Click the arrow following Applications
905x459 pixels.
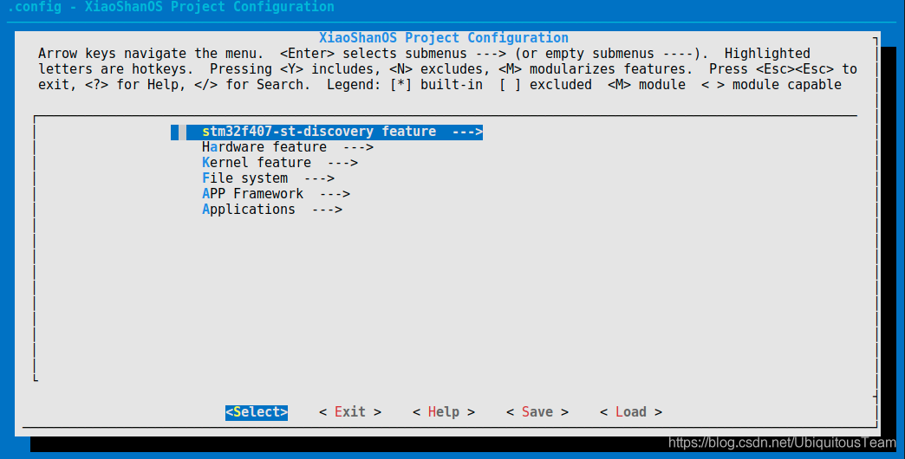pos(326,210)
